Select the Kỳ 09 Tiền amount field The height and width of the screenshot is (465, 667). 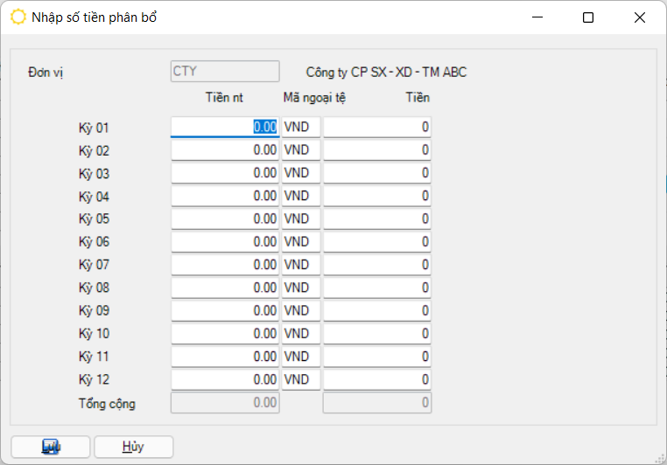click(377, 310)
